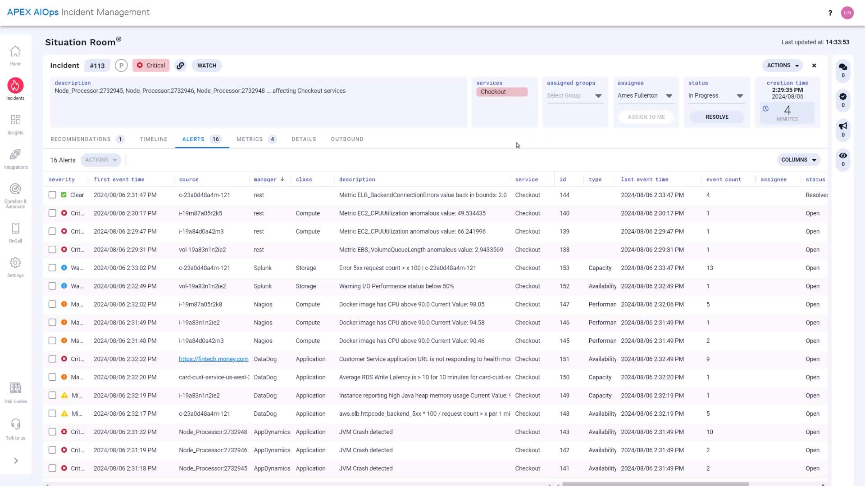865x486 pixels.
Task: Check the last row alert 141
Action: tap(52, 468)
